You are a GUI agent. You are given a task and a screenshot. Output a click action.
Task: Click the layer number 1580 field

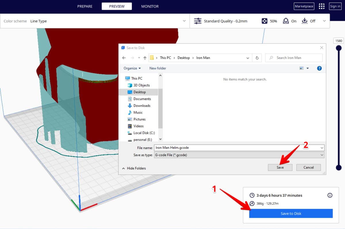tap(339, 41)
